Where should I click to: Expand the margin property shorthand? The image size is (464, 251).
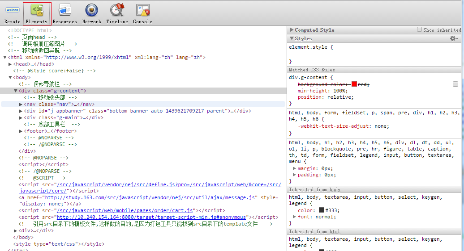294,168
